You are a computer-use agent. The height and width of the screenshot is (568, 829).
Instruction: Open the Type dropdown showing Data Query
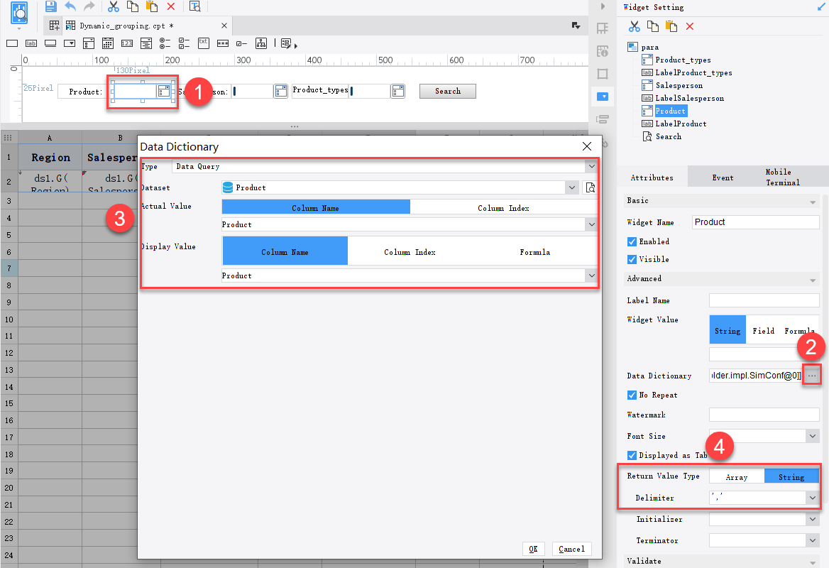point(593,166)
